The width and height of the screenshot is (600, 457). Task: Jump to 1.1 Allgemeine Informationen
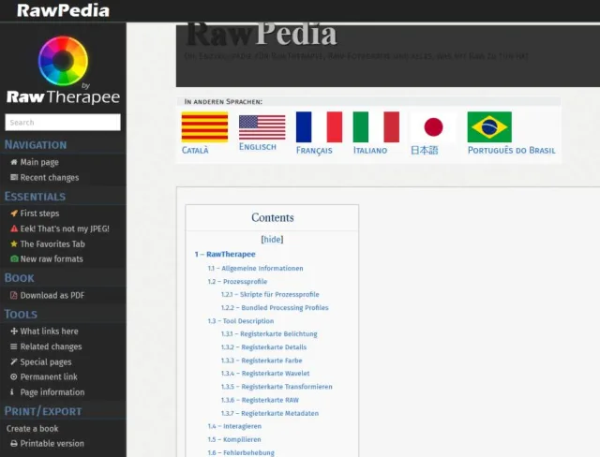click(255, 268)
